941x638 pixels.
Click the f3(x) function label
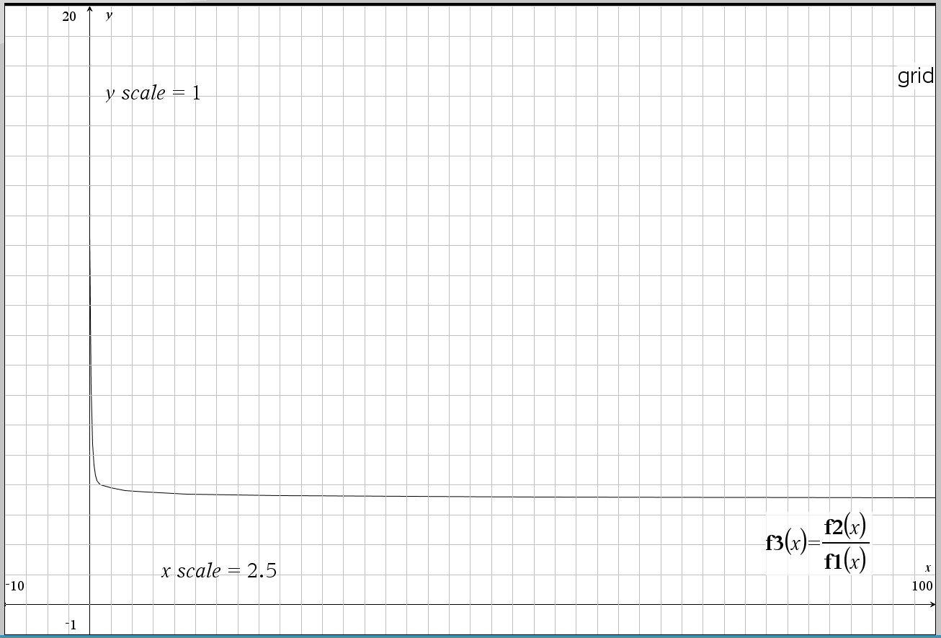[786, 543]
